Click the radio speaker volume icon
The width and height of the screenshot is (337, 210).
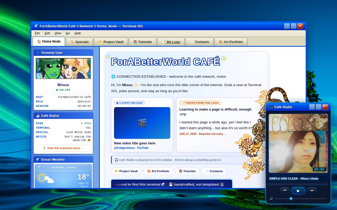(271, 199)
